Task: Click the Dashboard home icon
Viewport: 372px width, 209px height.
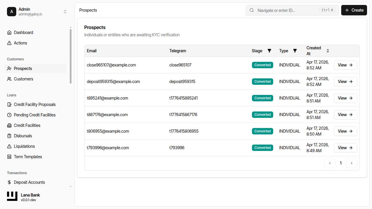Action: (9, 33)
